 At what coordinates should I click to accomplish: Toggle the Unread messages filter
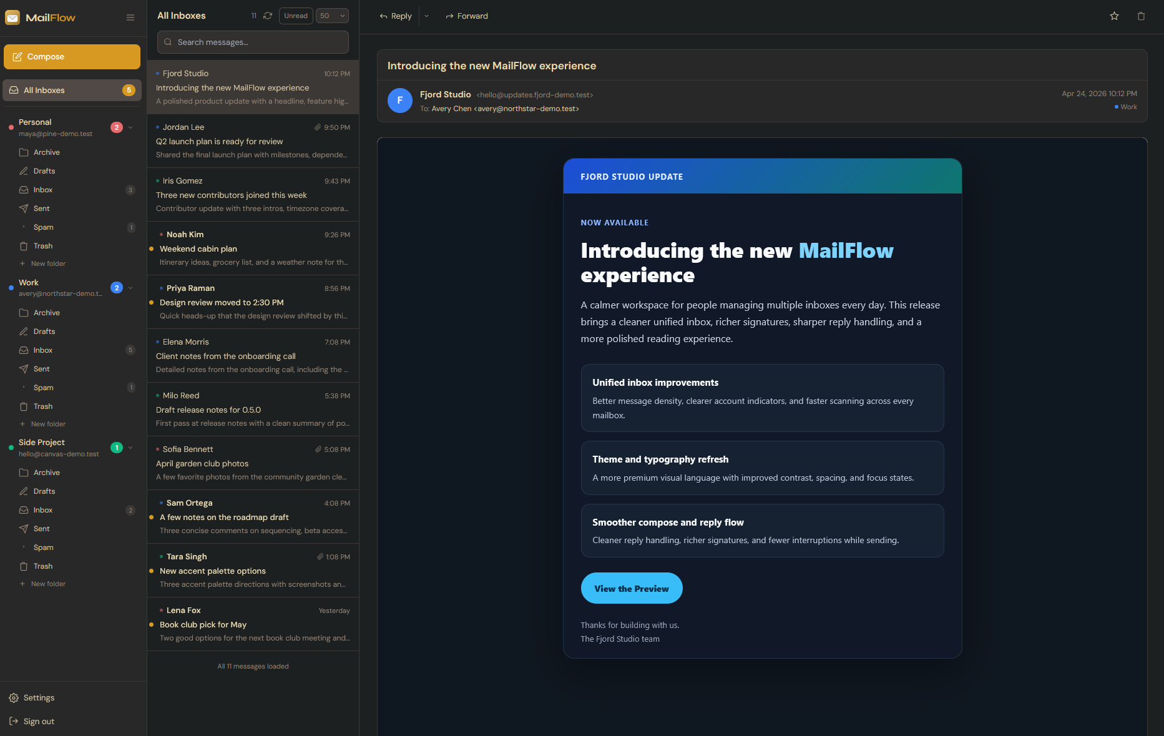click(296, 16)
